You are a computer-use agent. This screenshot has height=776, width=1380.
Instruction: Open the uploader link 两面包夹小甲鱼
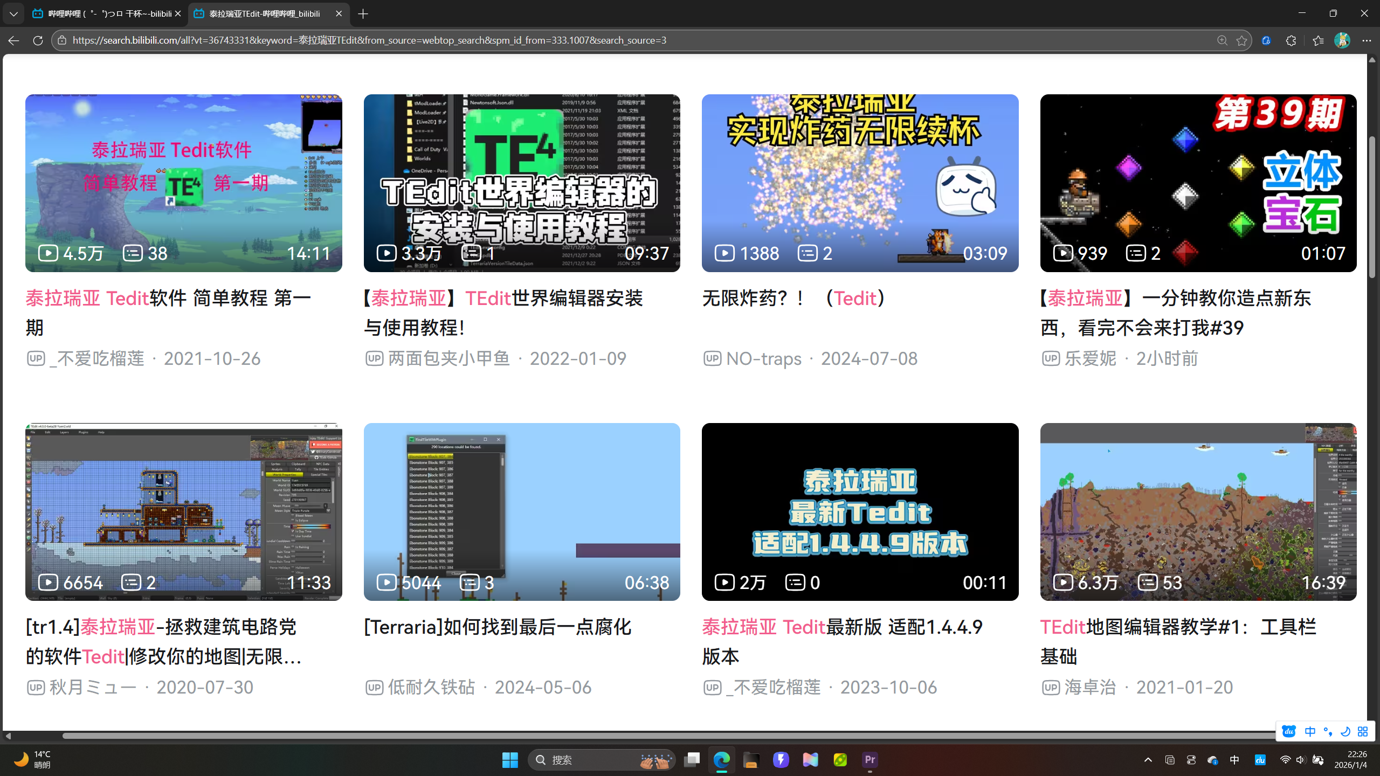(x=448, y=358)
